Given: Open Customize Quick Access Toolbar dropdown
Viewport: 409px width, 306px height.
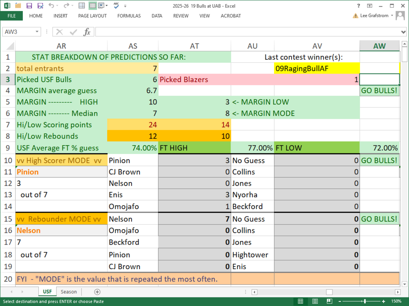Looking at the screenshot, I should point(125,6).
